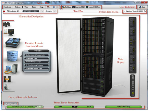This screenshot has height=111, width=149.
Task: Click the Launch XCLI toolbar button
Action: click(78, 7)
